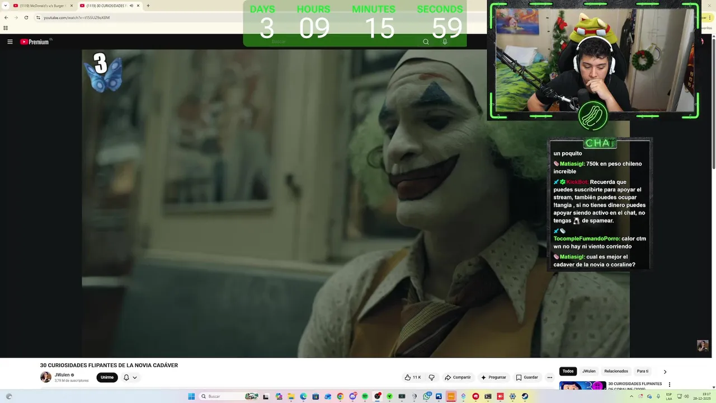The width and height of the screenshot is (716, 403).
Task: Open Spotify from taskbar
Action: [365, 396]
